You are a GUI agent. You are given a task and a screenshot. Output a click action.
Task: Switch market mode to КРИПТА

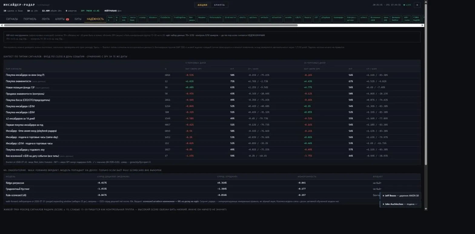pyautogui.click(x=219, y=5)
